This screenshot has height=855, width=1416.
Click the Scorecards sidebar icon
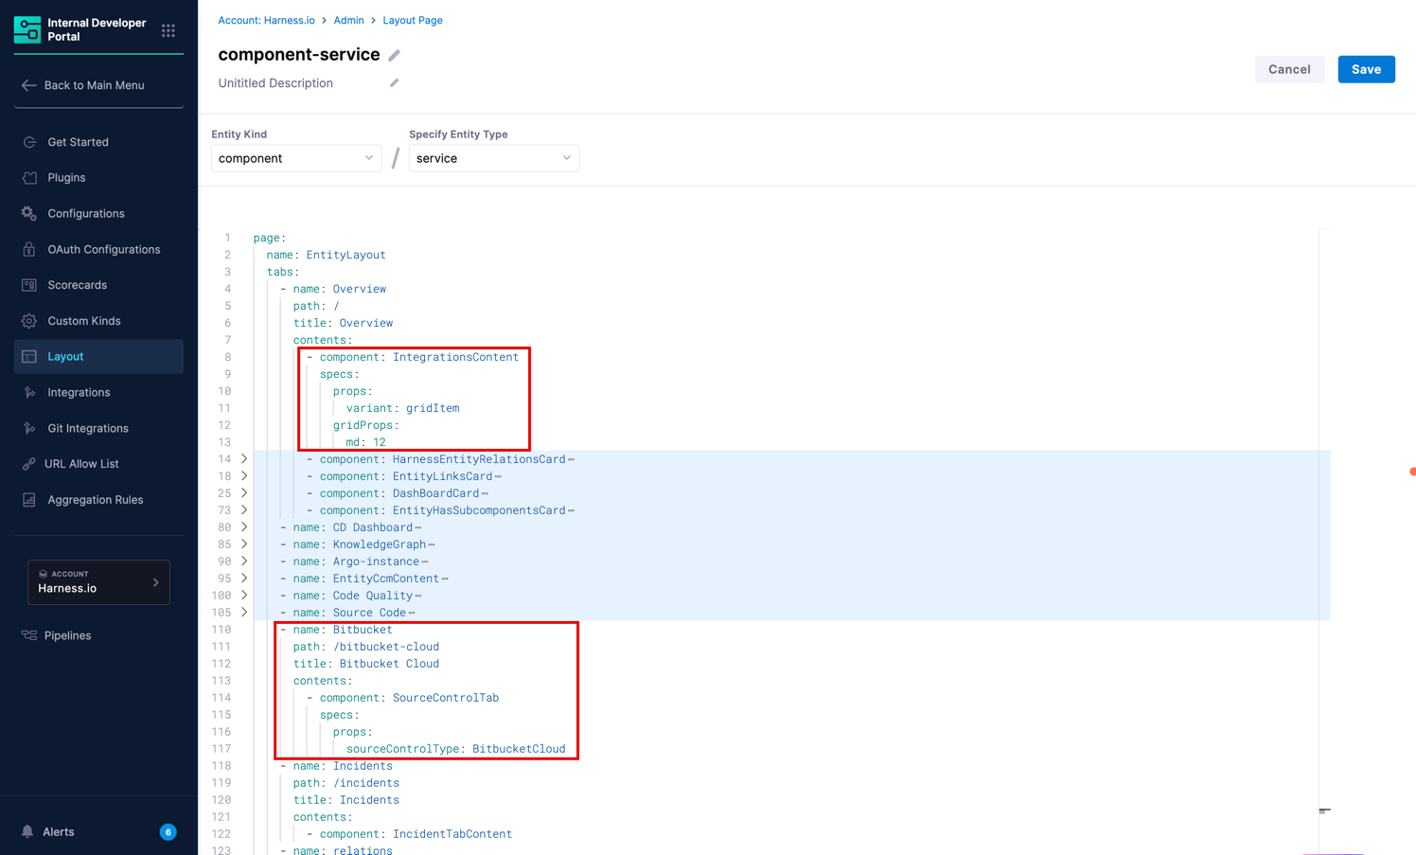pyautogui.click(x=29, y=285)
